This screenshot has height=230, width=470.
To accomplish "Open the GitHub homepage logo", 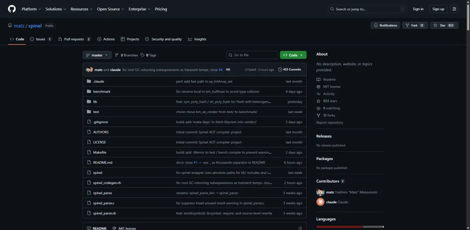I will [12, 9].
